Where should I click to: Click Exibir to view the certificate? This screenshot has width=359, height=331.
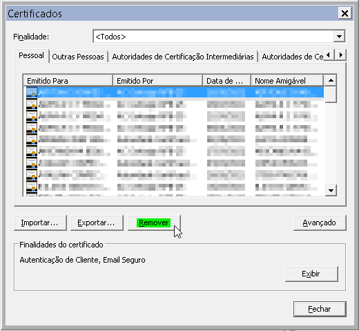pos(311,274)
